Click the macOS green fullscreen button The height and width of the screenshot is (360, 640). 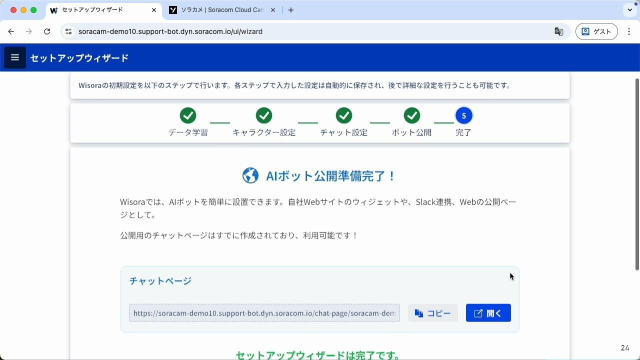[33, 10]
